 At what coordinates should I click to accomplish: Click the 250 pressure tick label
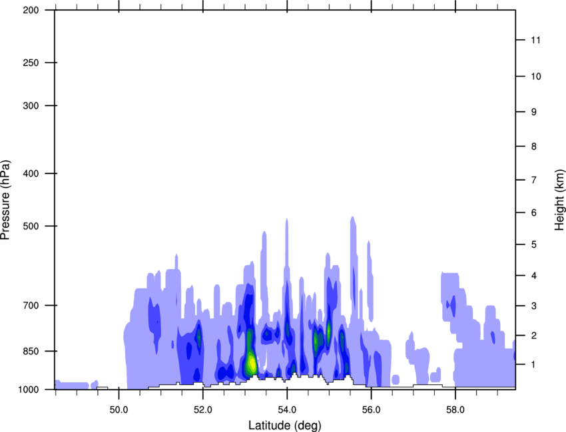(x=31, y=62)
